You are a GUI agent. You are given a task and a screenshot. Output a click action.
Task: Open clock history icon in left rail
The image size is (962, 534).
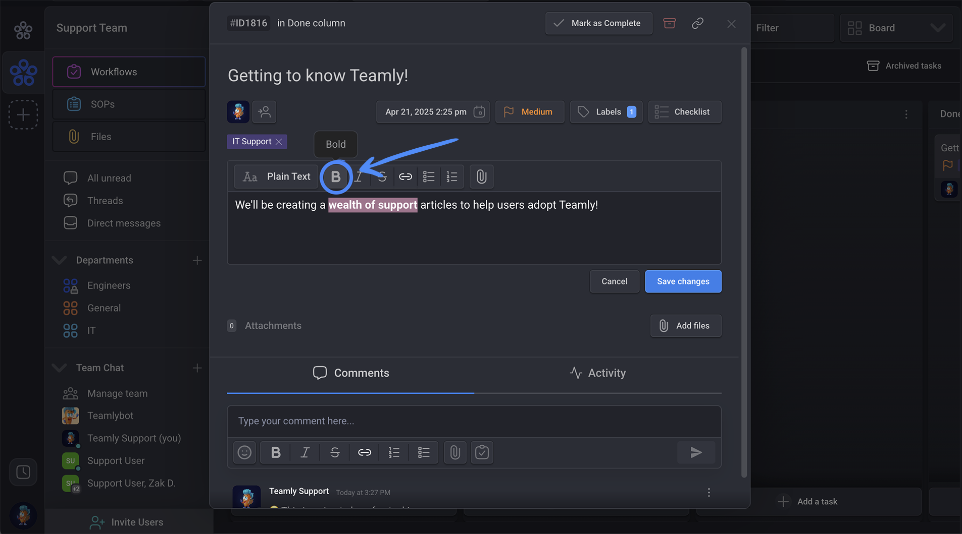tap(23, 472)
